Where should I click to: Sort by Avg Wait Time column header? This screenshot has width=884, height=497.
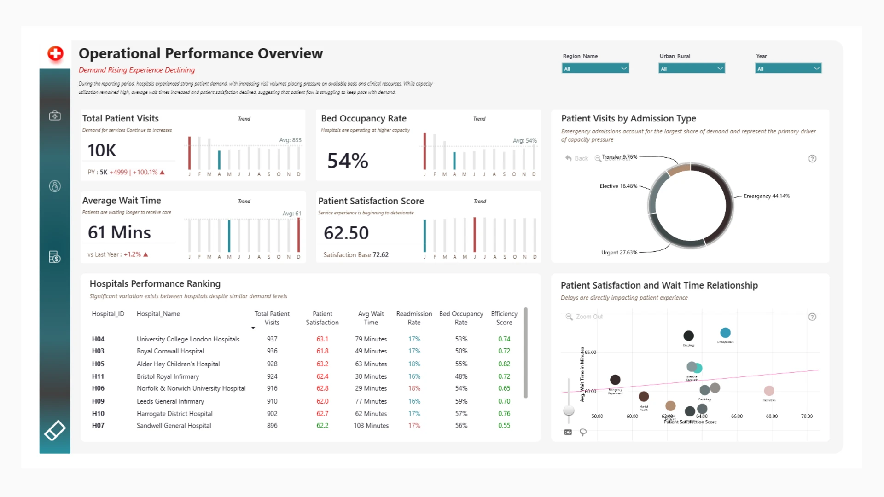click(371, 318)
